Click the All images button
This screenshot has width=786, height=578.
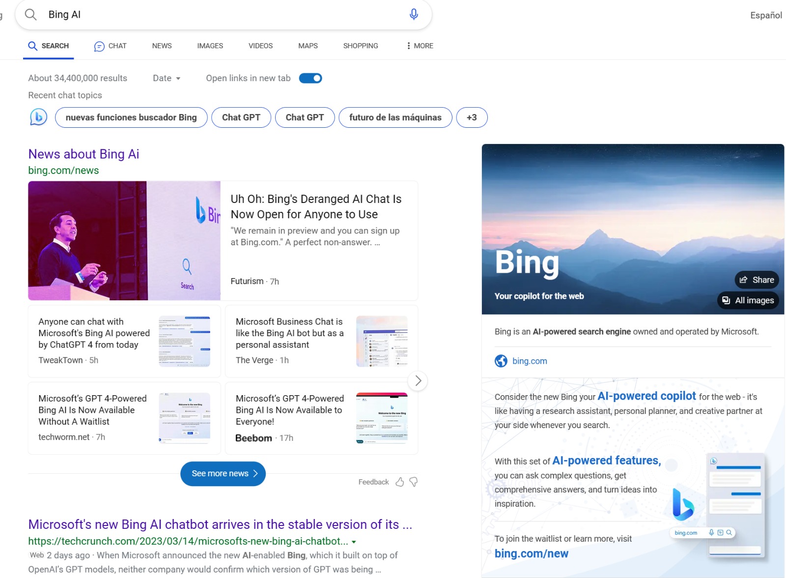pos(748,300)
